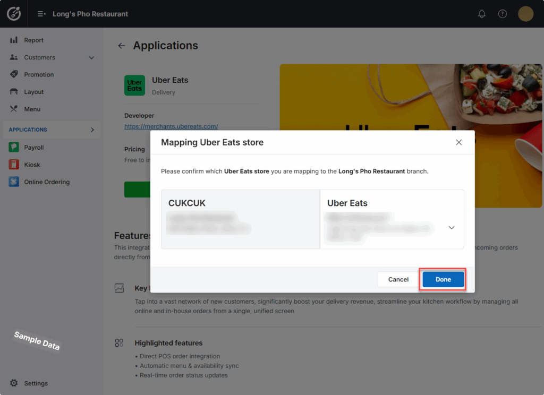The image size is (544, 395).
Task: Go back using the arrow beside Applications
Action: pos(122,46)
